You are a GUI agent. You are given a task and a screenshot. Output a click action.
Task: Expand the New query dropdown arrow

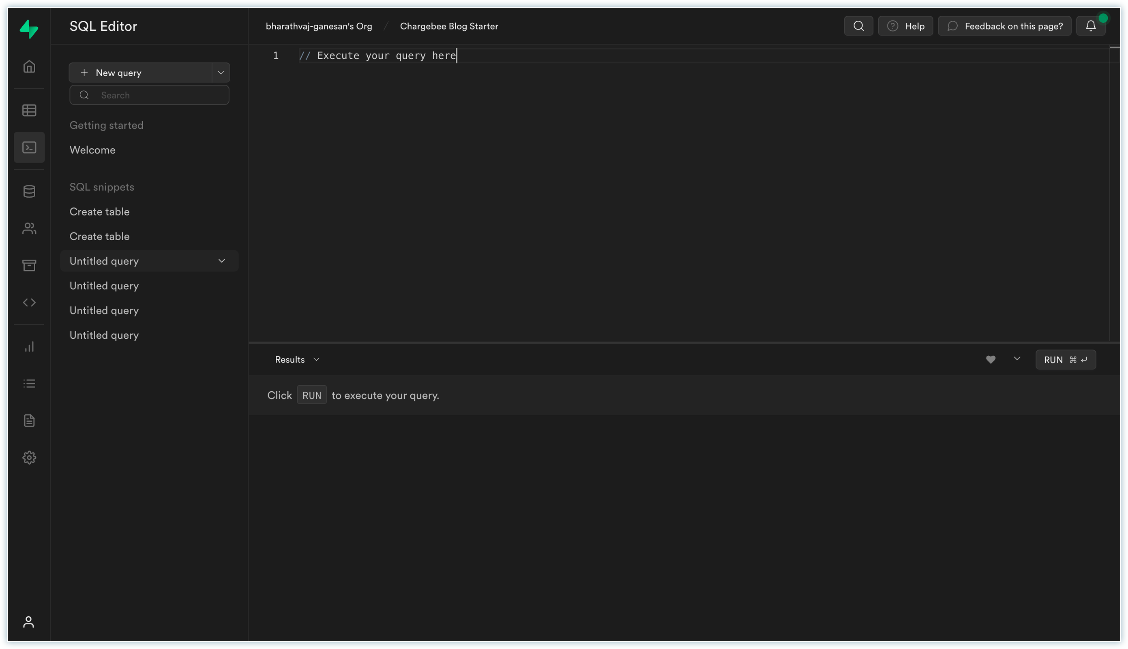pos(221,73)
